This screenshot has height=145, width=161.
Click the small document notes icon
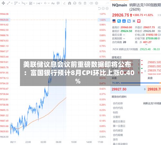click(x=134, y=21)
